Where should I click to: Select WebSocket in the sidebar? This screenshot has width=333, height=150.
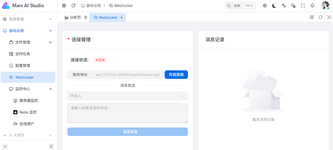pyautogui.click(x=28, y=77)
